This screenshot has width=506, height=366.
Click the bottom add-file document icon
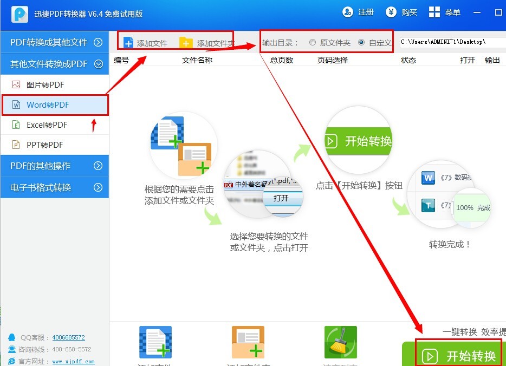coord(155,342)
